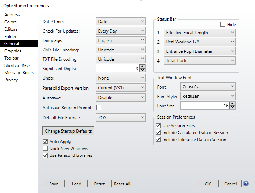
Task: Increase Significant Digits with up arrow
Action: click(x=142, y=67)
